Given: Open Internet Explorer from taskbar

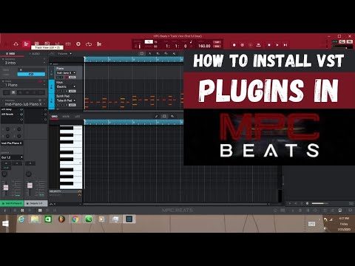Looking at the screenshot, I should [21, 219].
